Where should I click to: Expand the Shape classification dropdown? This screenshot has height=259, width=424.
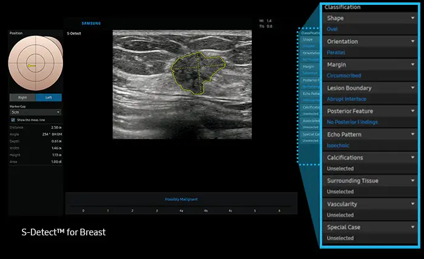[x=370, y=18]
